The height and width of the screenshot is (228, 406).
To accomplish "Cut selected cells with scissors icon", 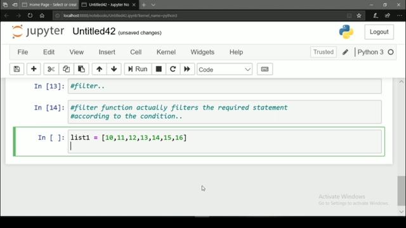I will pyautogui.click(x=51, y=69).
